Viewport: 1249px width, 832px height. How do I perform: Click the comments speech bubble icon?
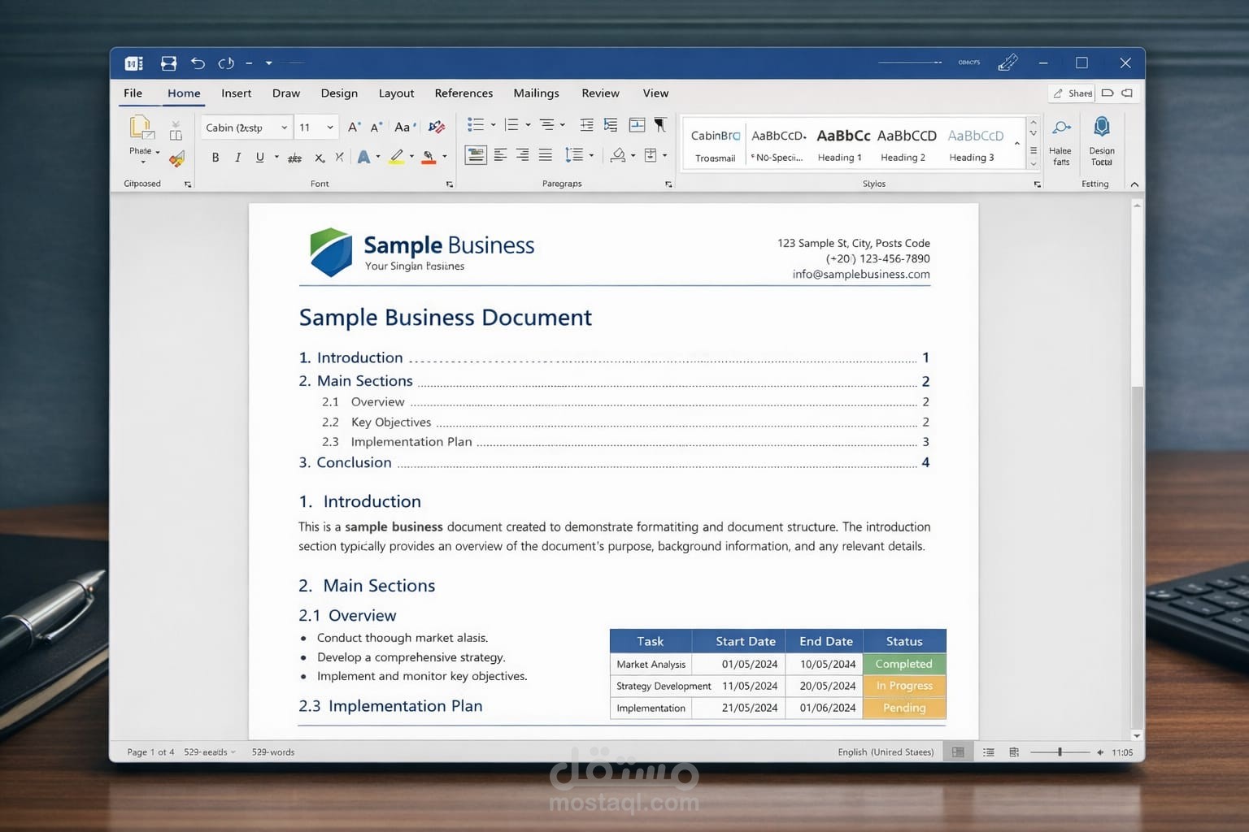(1127, 93)
